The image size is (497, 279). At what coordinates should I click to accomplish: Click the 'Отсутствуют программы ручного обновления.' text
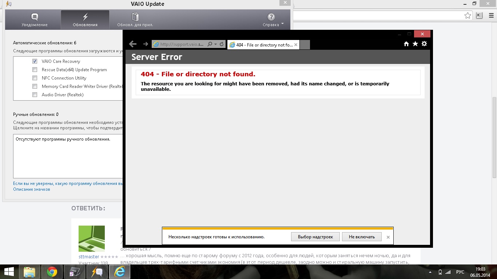tap(63, 139)
